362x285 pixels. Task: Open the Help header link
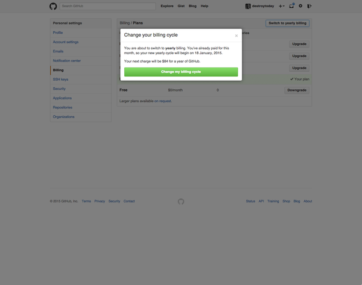205,6
